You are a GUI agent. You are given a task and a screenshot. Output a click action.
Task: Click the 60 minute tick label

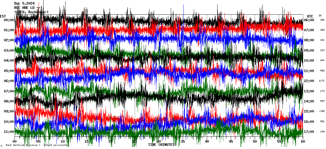pyautogui.click(x=303, y=142)
